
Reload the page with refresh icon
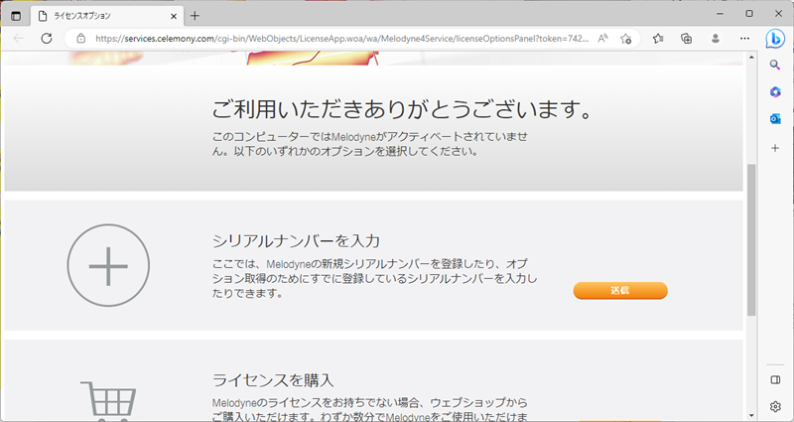point(47,39)
